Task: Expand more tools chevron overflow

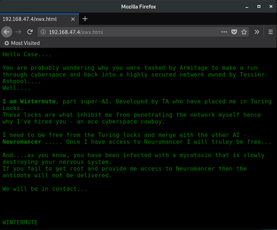Action: point(257,32)
